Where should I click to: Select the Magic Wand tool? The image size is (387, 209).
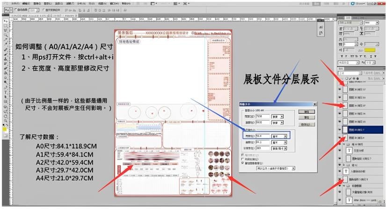(x=6, y=35)
